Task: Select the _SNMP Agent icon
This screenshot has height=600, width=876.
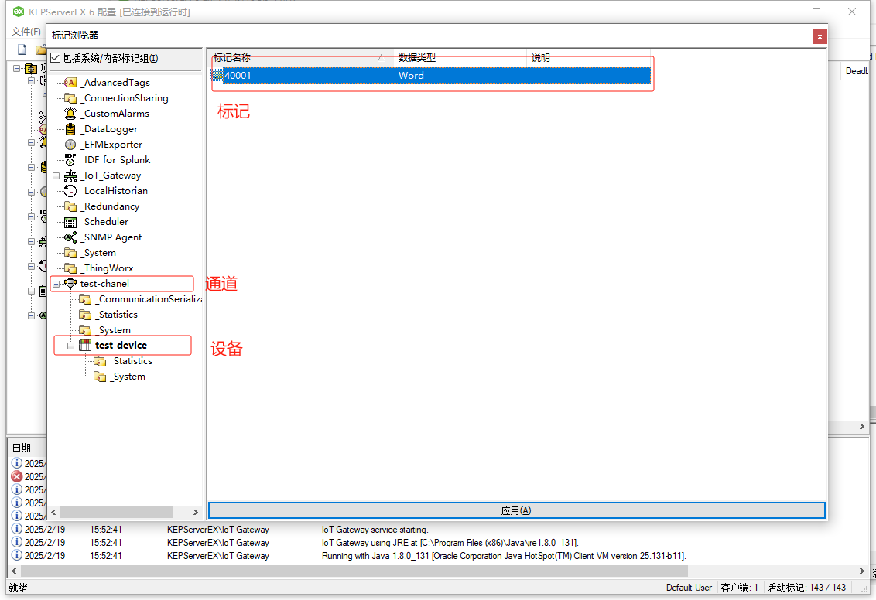Action: click(x=70, y=237)
